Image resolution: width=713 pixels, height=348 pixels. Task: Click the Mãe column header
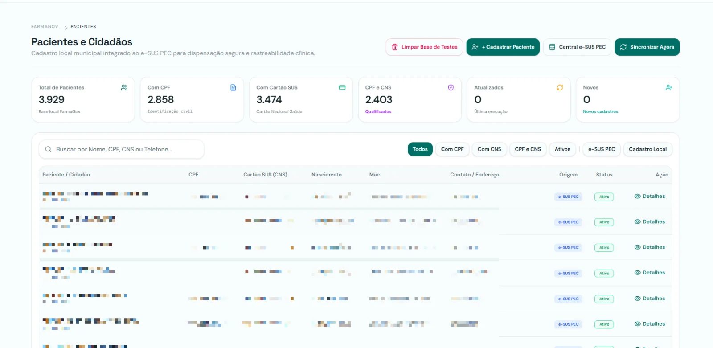[374, 175]
